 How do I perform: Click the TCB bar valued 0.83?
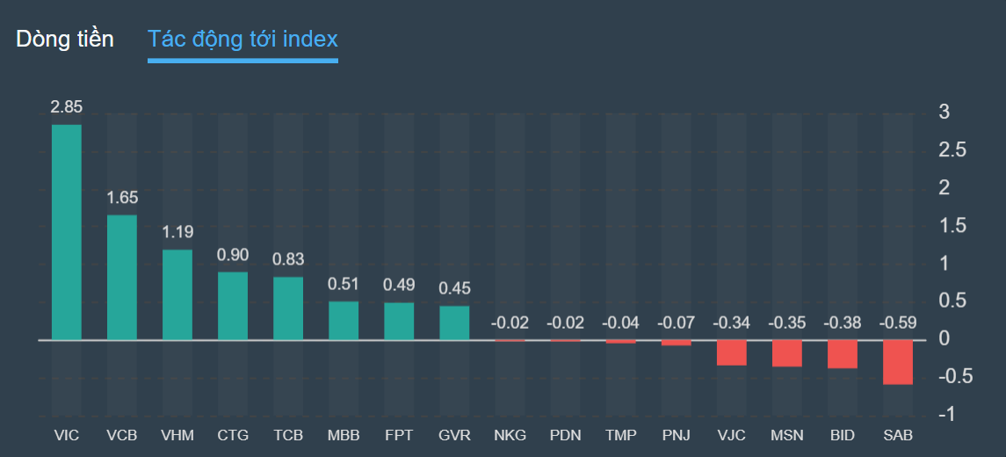click(288, 308)
